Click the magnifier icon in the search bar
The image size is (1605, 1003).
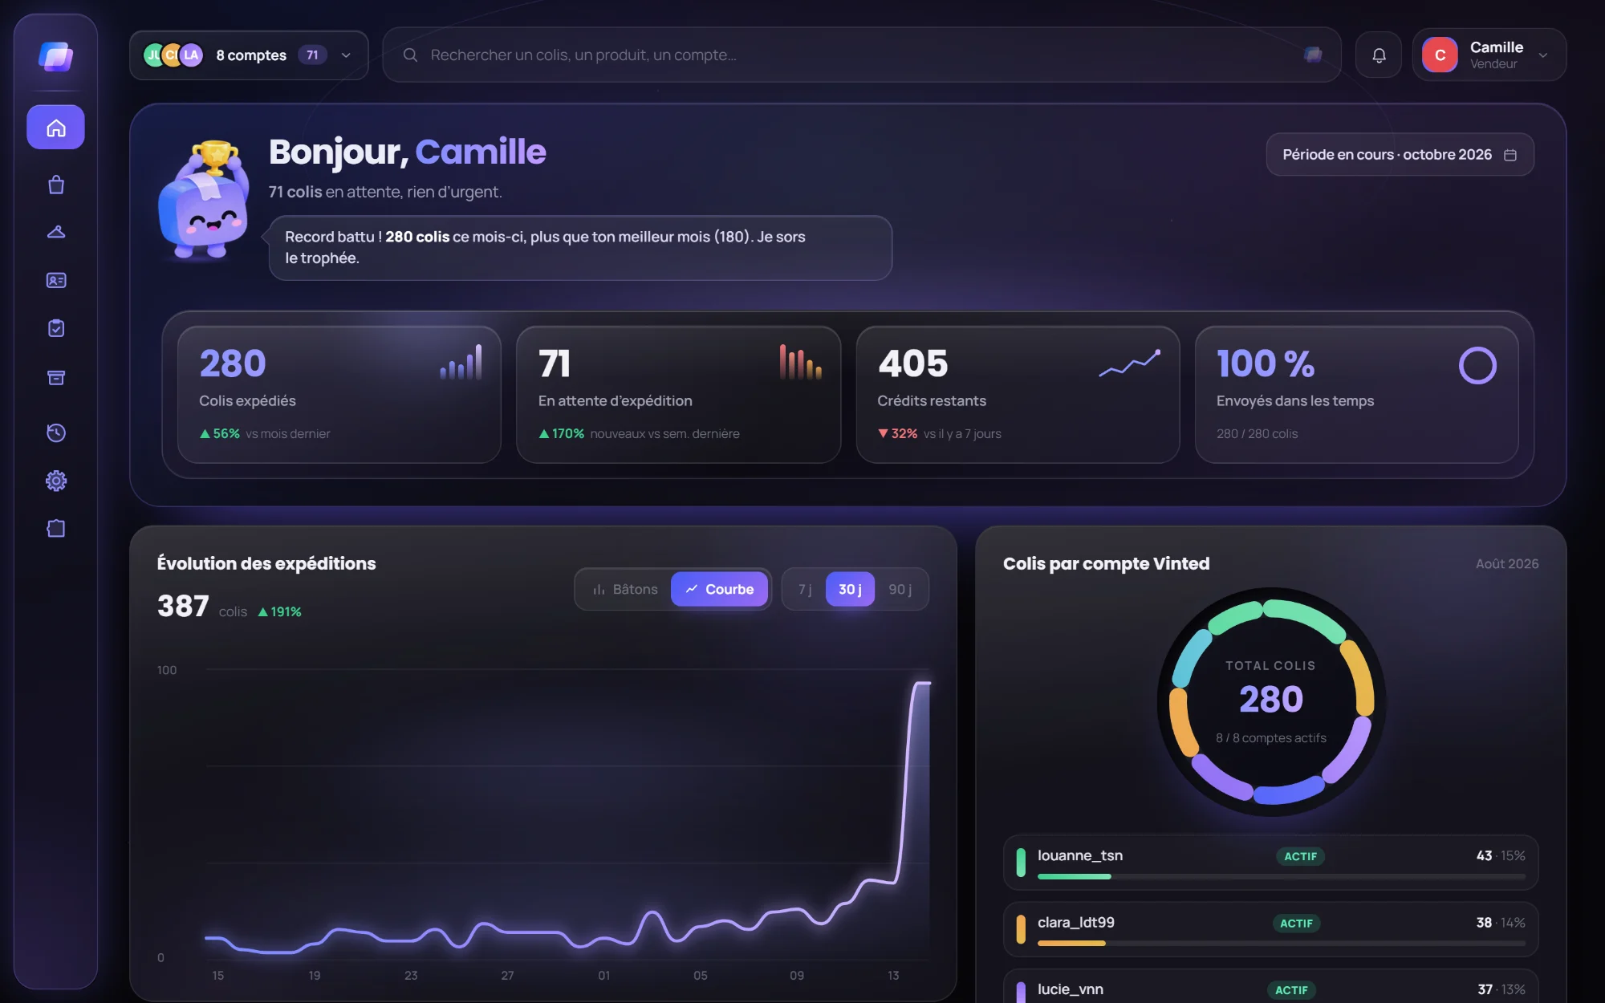410,55
